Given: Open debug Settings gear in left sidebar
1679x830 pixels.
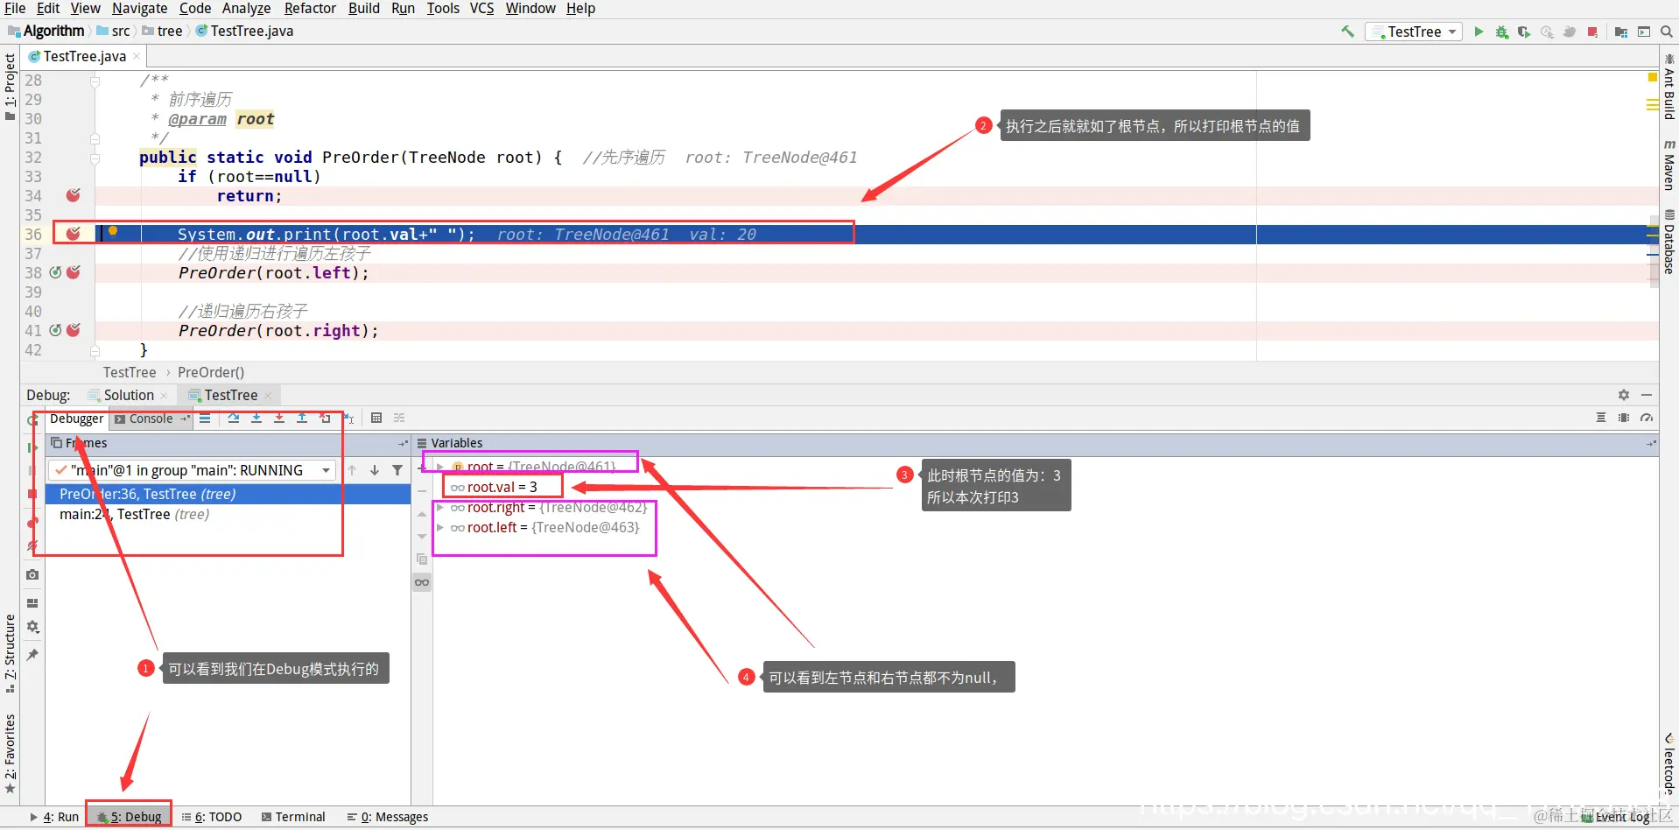Looking at the screenshot, I should coord(32,627).
